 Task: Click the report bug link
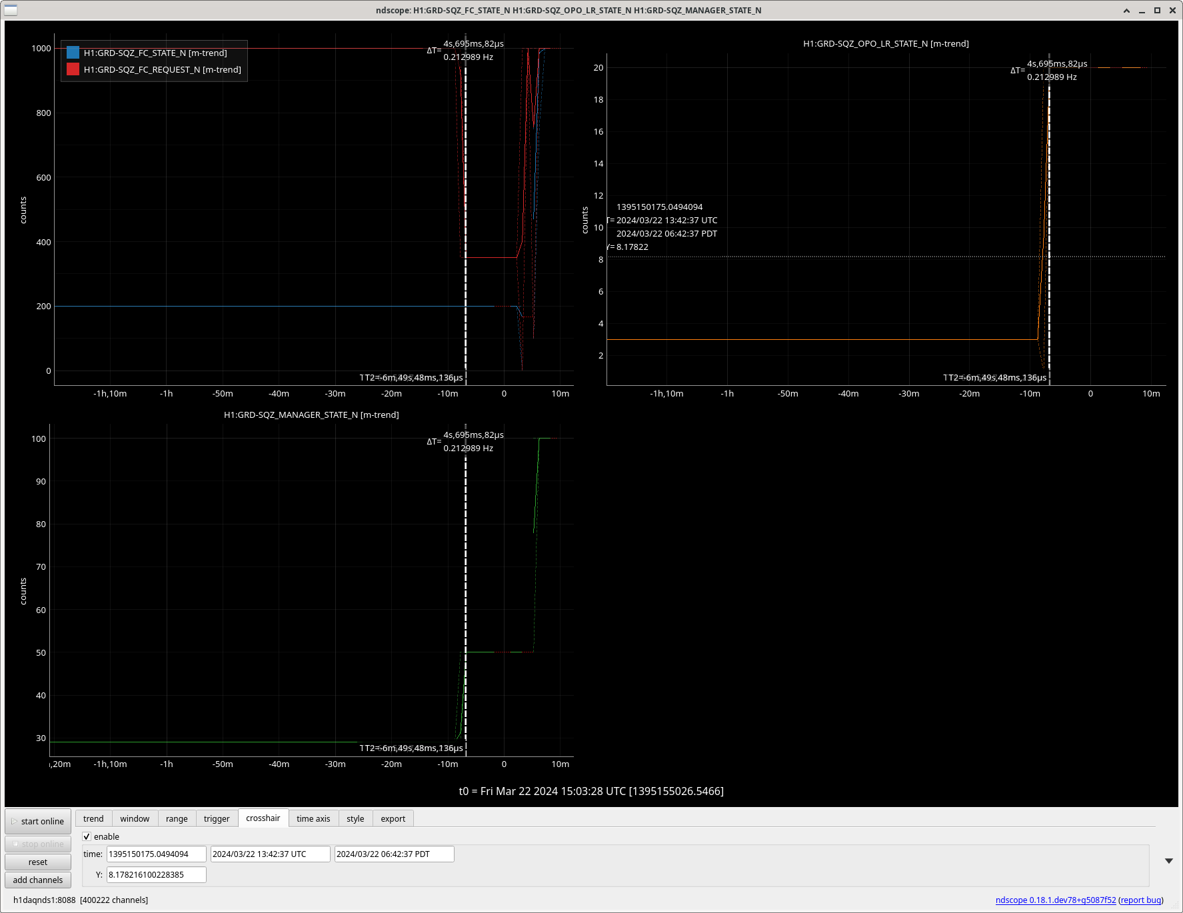1140,900
